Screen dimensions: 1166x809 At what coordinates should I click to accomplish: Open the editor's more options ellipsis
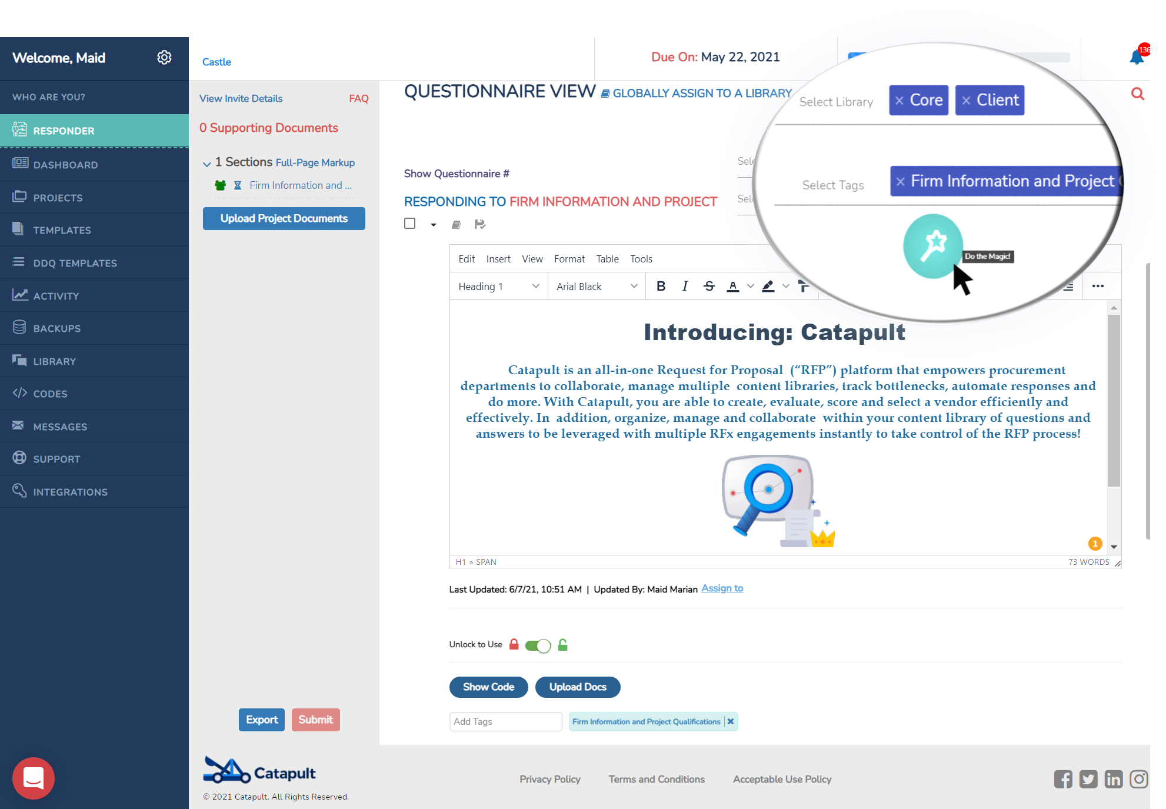(1097, 286)
